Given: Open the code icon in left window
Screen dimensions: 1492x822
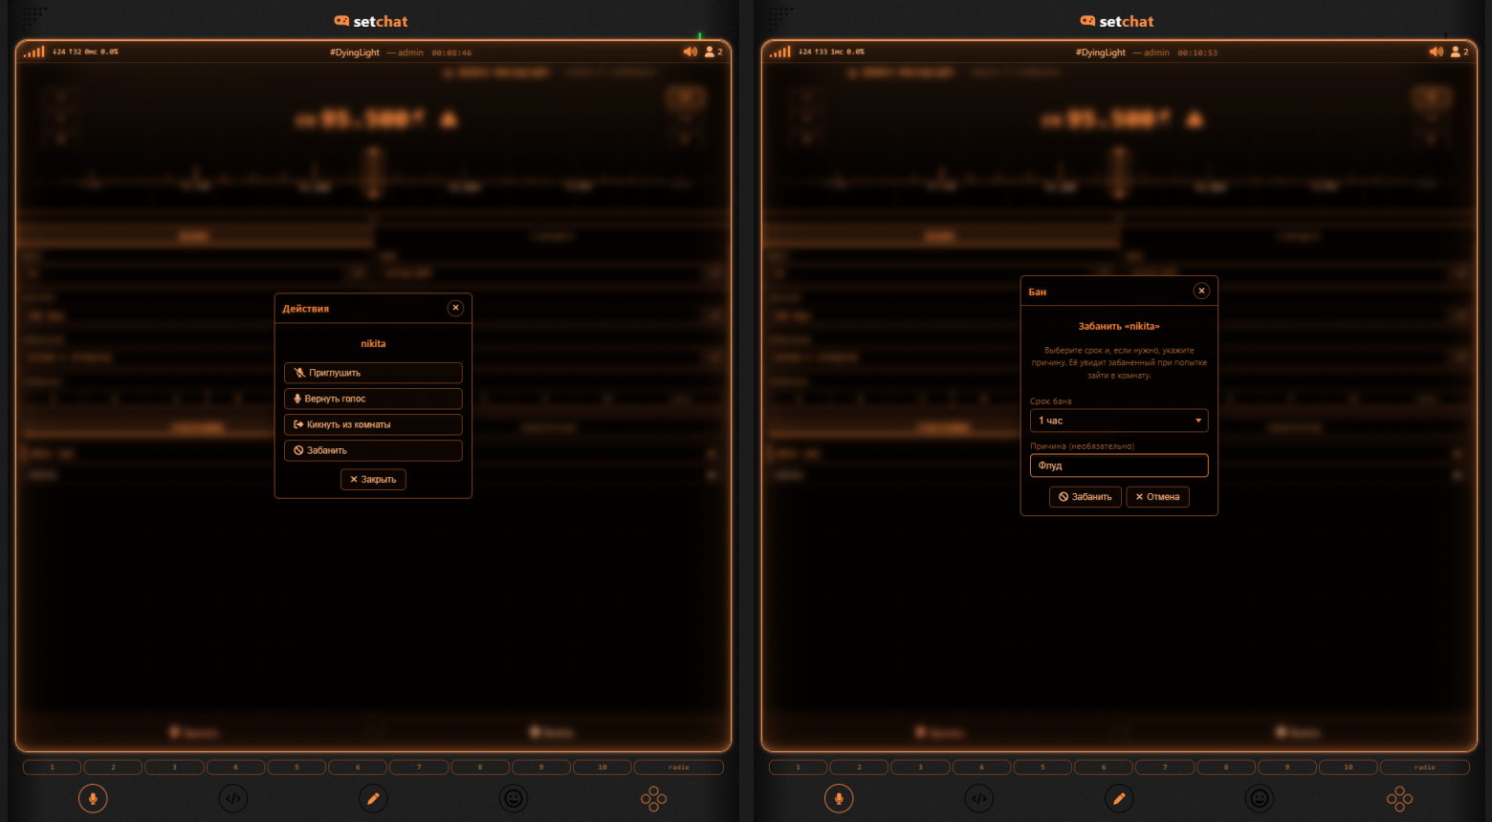Looking at the screenshot, I should point(233,798).
